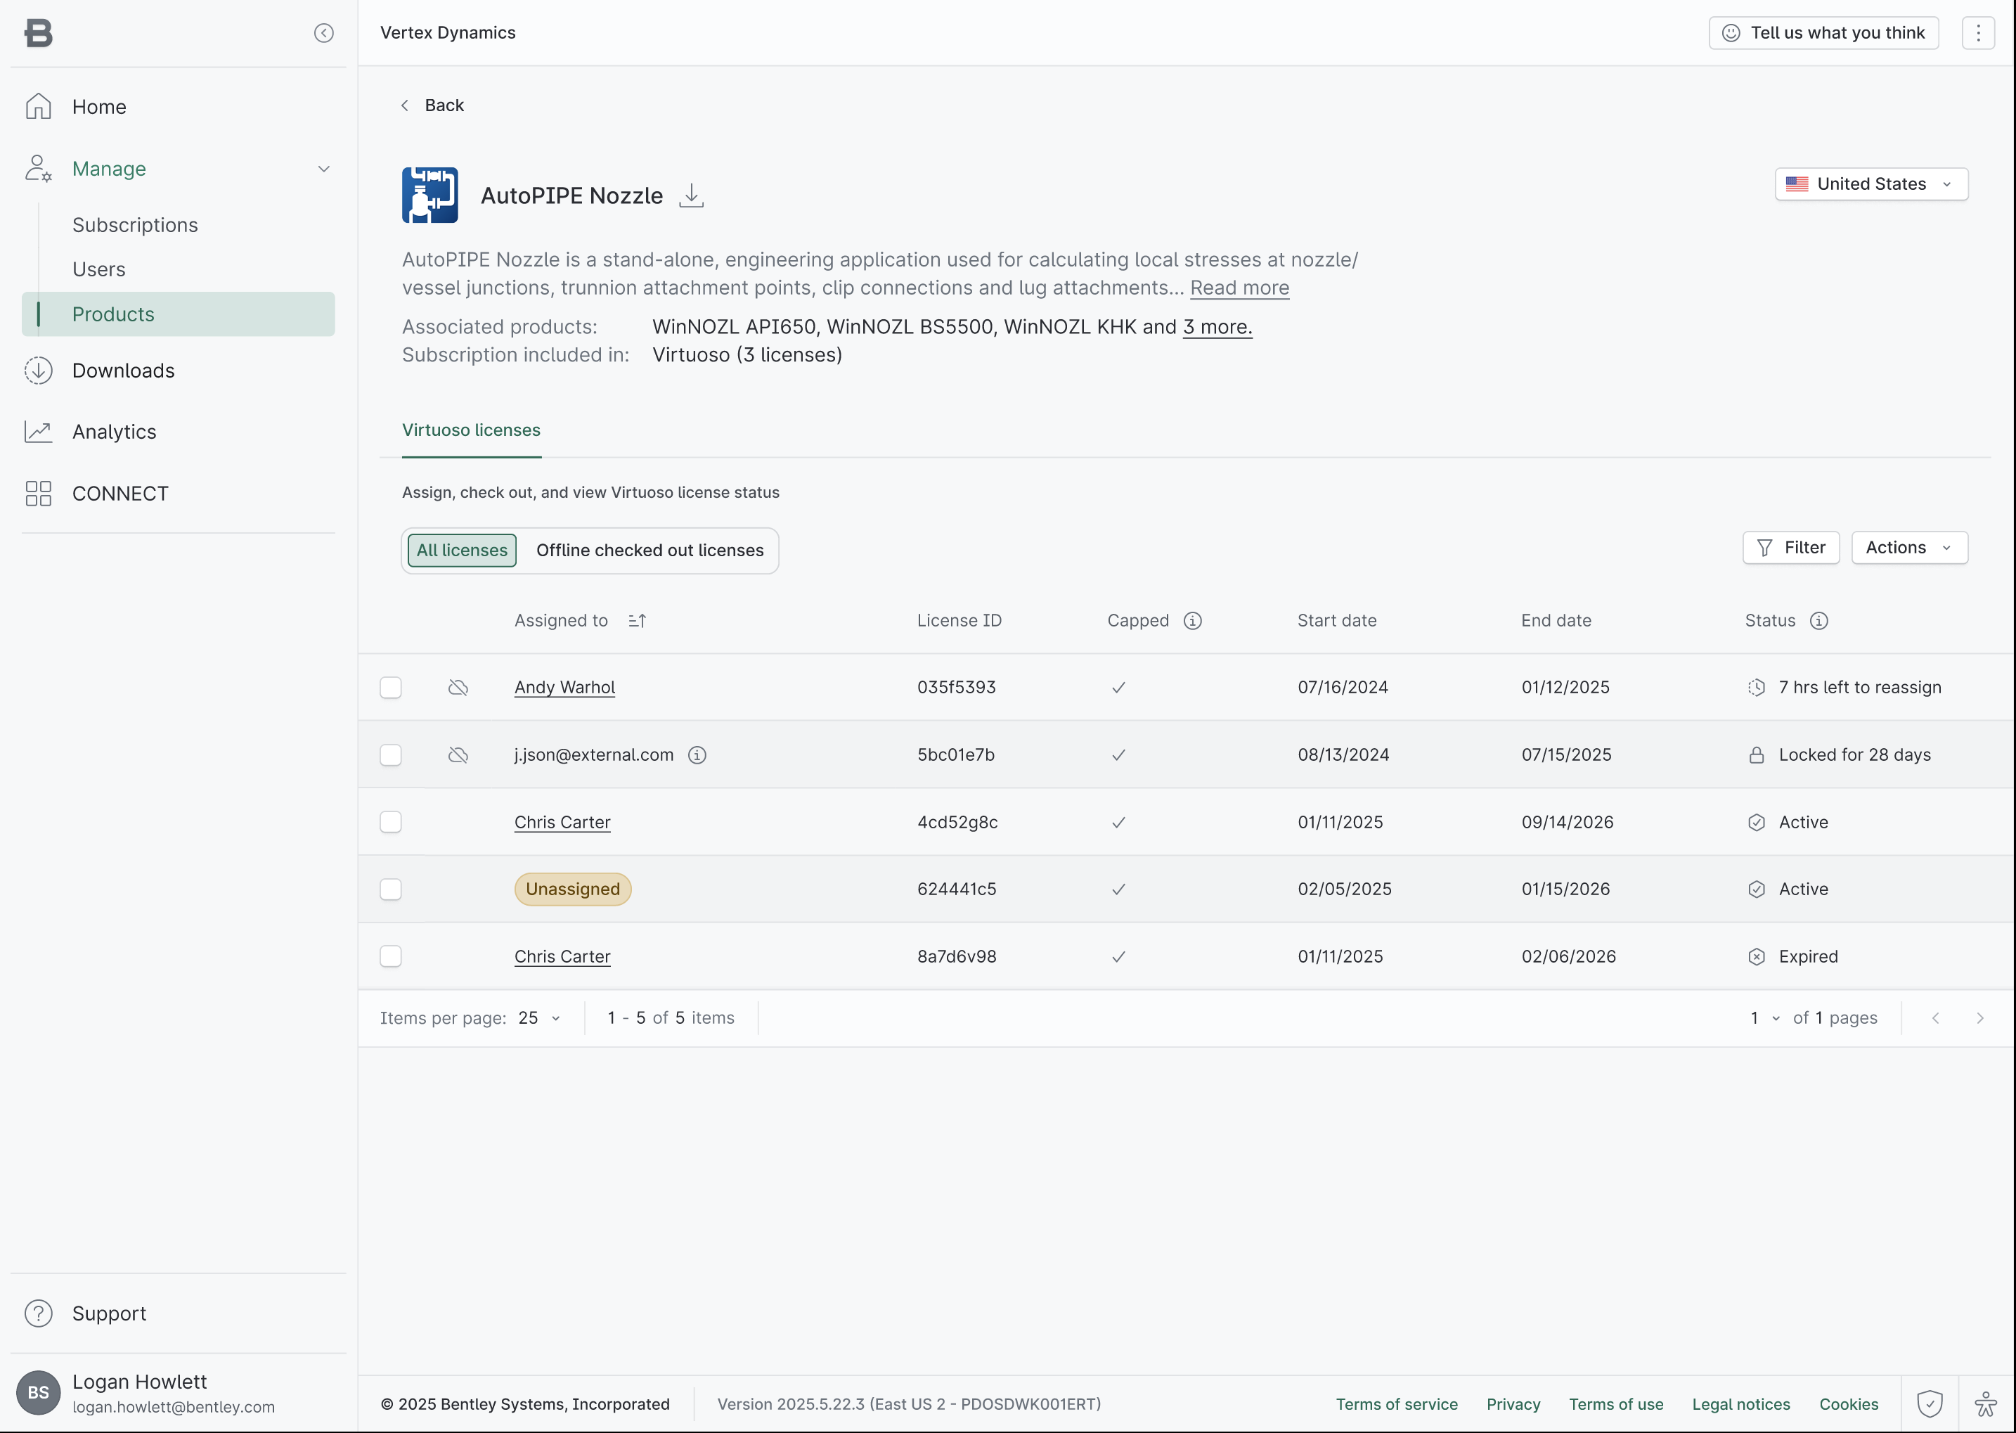This screenshot has width=2016, height=1433.
Task: Click the privacy shield icon in footer
Action: click(x=1930, y=1404)
